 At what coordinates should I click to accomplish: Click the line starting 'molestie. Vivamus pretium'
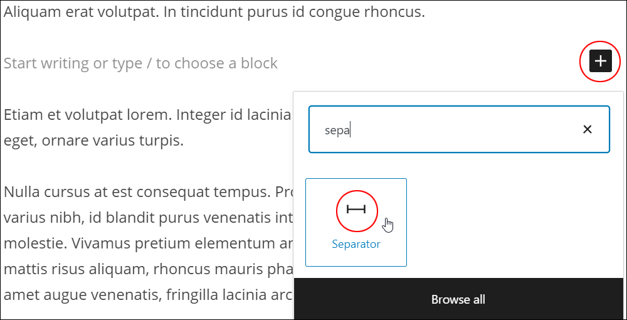click(148, 244)
